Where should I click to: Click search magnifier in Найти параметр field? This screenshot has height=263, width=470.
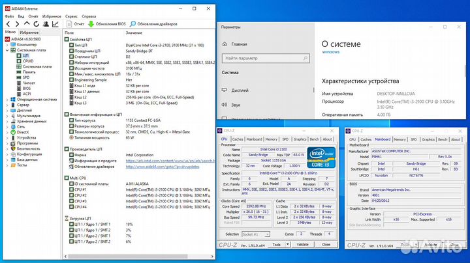coord(305,59)
